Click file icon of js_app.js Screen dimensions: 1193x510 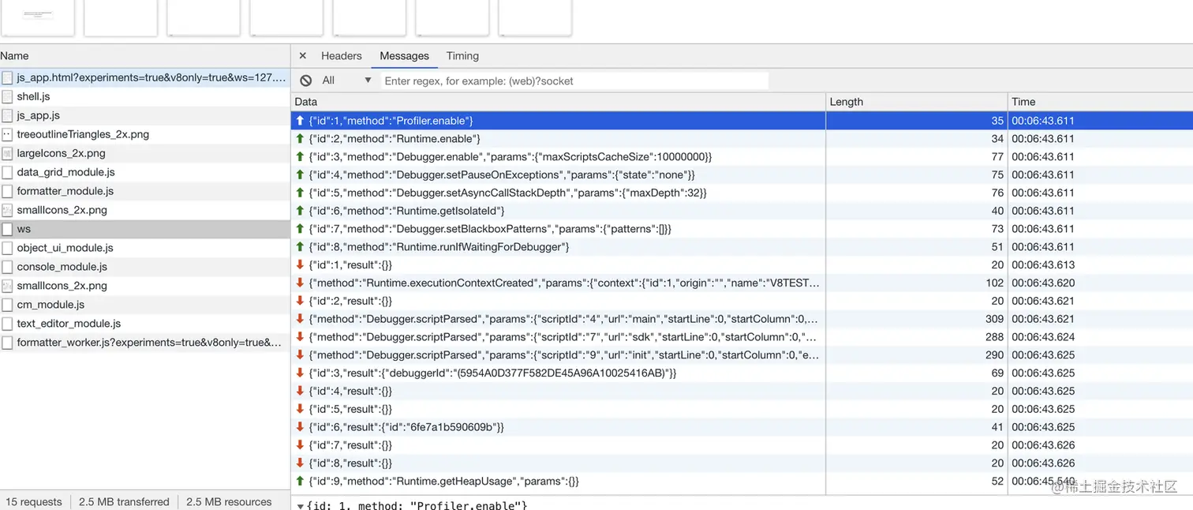point(7,115)
